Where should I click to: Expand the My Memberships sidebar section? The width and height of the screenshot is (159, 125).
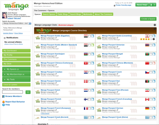pos(16,74)
